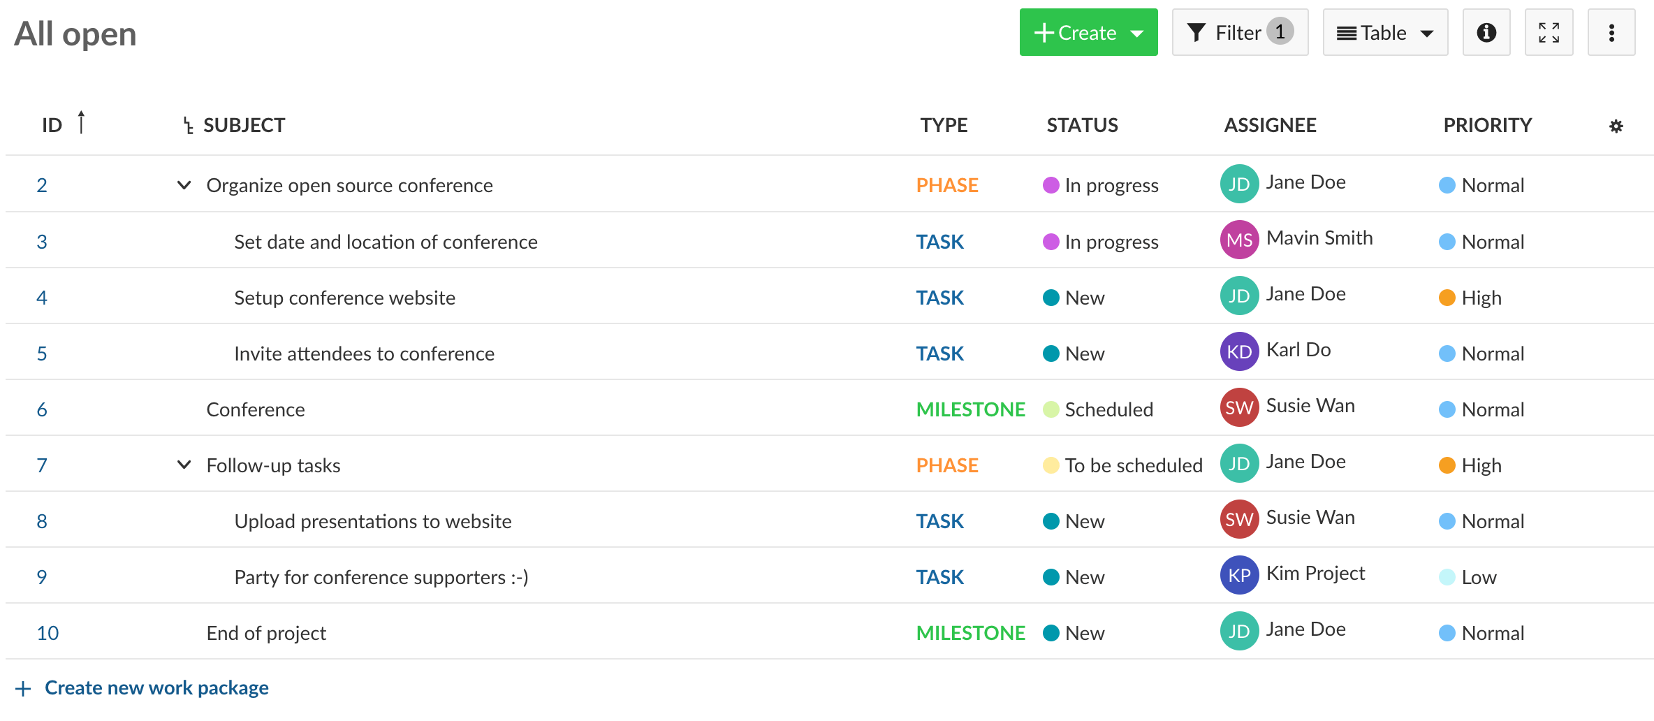Open the three-dot more options menu
This screenshot has height=721, width=1654.
pyautogui.click(x=1611, y=33)
